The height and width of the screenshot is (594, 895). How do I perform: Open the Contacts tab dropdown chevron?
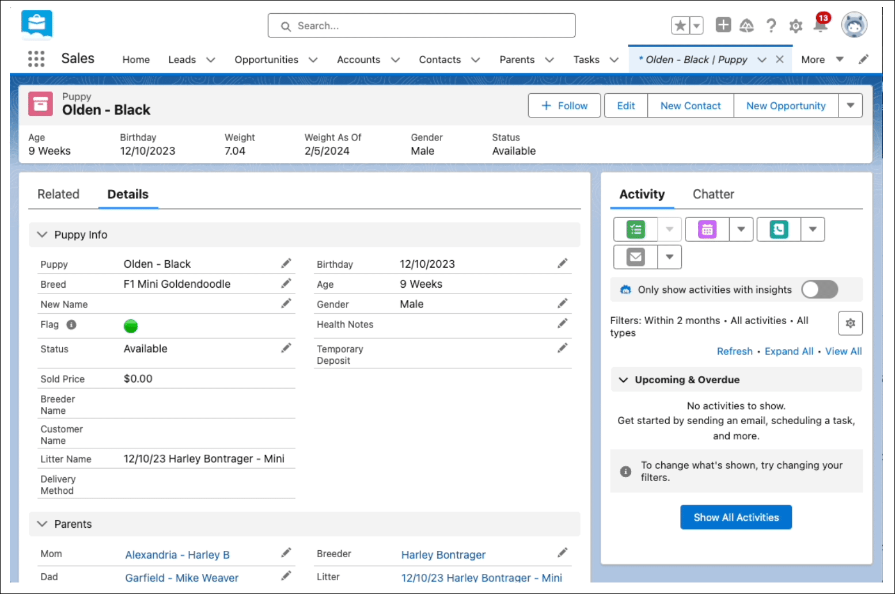click(476, 59)
